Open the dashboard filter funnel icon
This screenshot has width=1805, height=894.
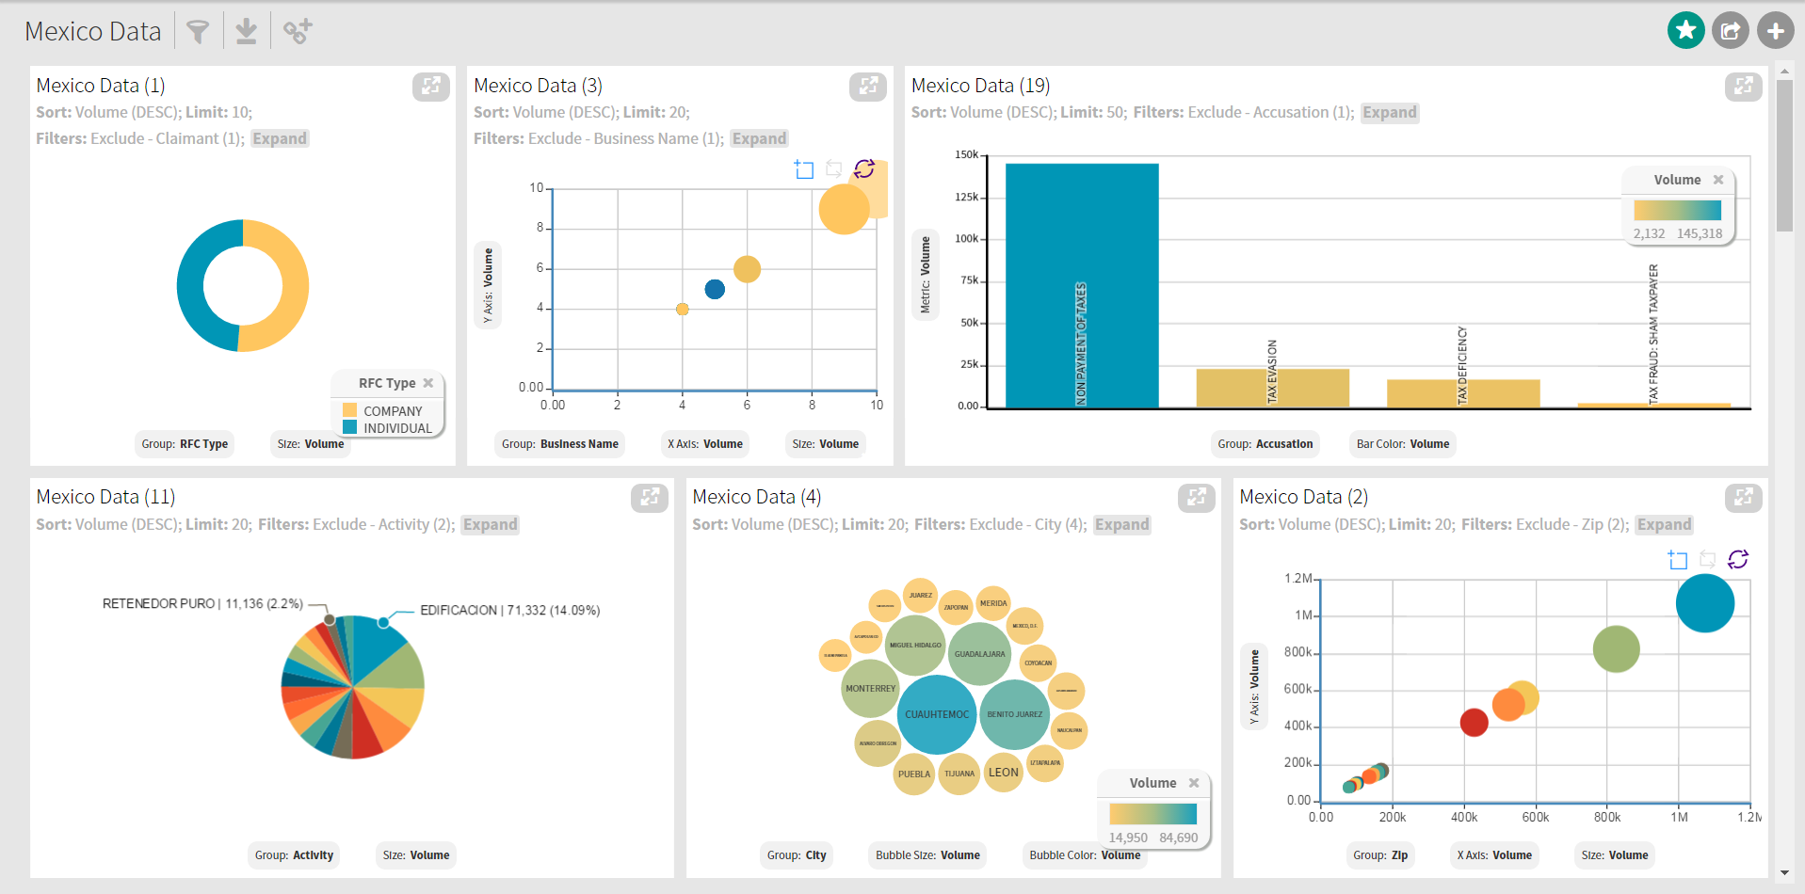[x=198, y=32]
